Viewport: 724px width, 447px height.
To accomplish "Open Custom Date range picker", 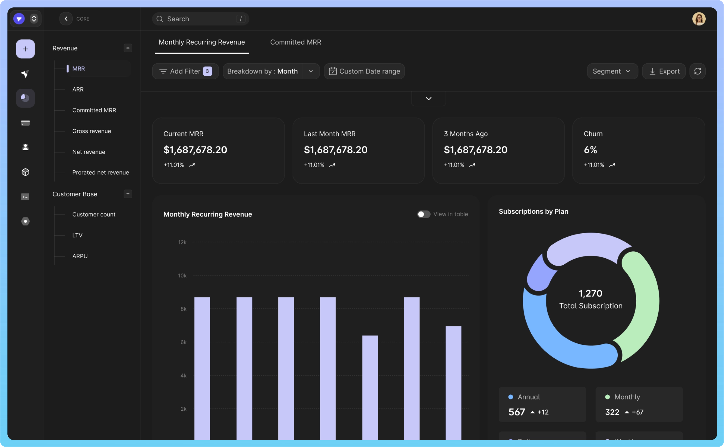I will (364, 71).
